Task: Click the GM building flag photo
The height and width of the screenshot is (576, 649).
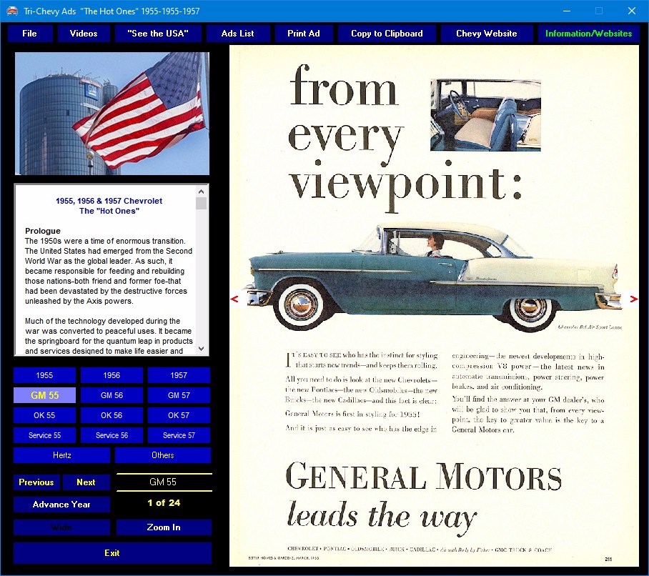Action: [x=112, y=114]
